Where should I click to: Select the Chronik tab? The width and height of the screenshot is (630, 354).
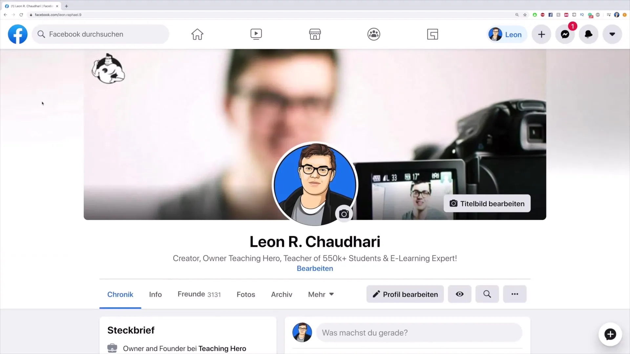click(x=120, y=294)
